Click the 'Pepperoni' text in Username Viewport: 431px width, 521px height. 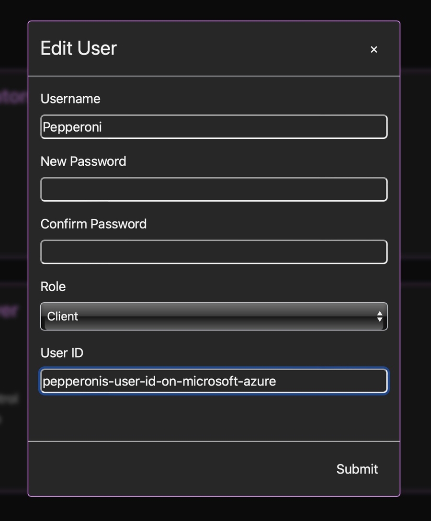(72, 127)
